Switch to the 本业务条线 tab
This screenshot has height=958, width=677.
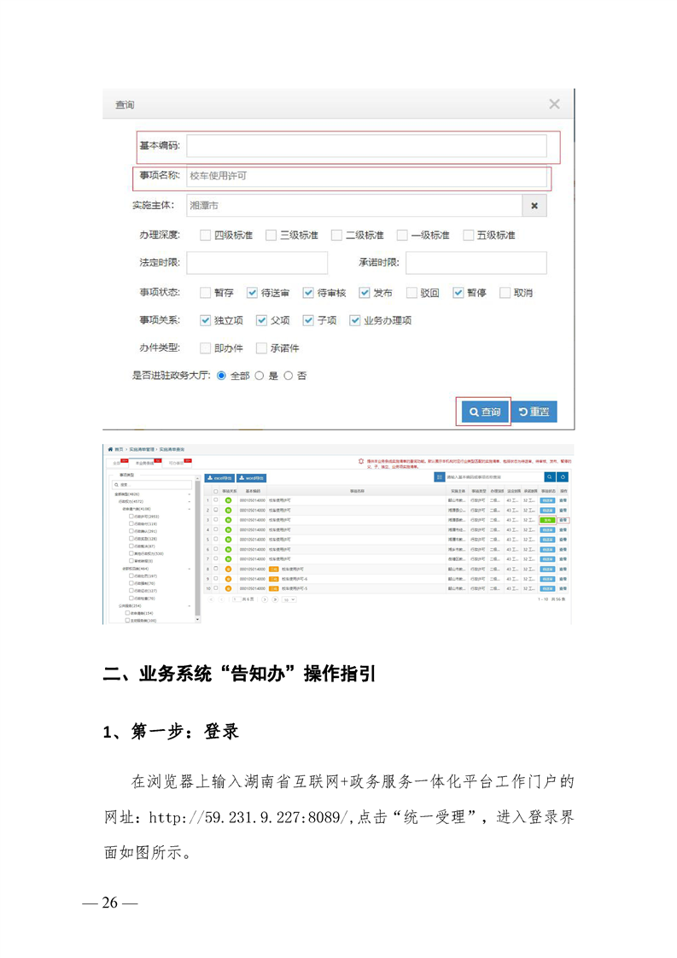click(x=144, y=463)
